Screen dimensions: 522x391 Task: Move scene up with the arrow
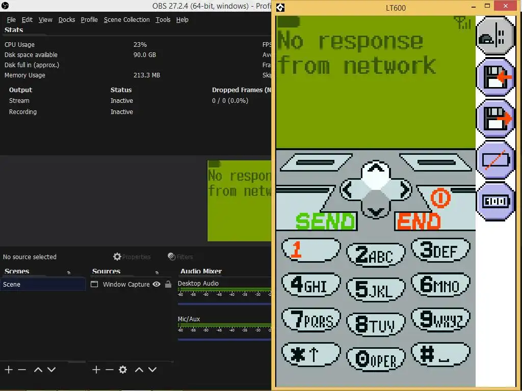click(38, 370)
